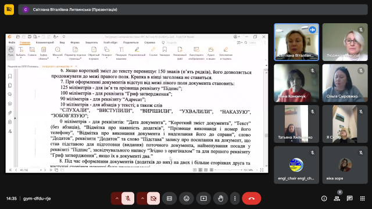Open more options three-dot menu
The width and height of the screenshot is (372, 209).
coord(235,199)
